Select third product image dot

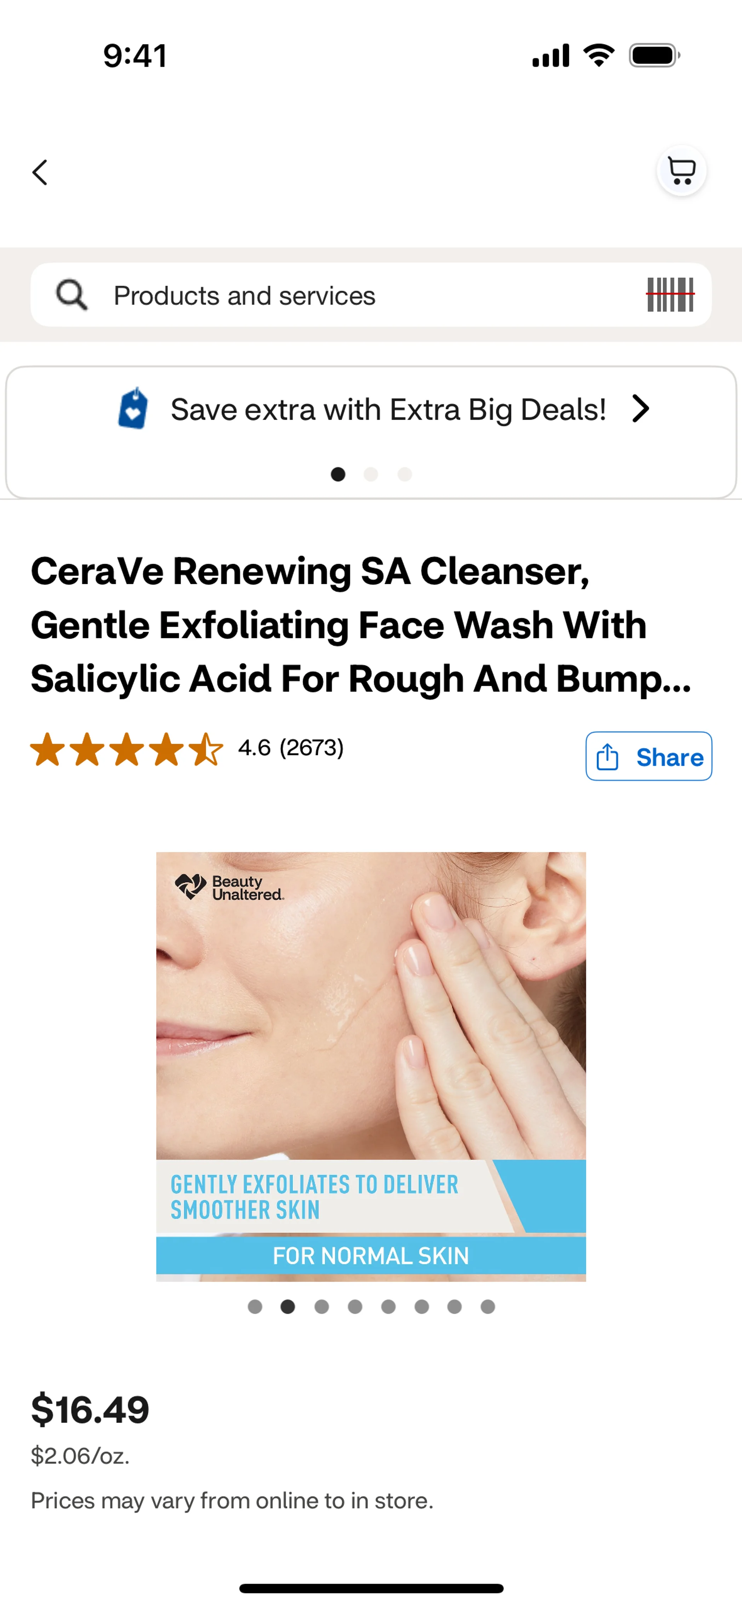[322, 1307]
